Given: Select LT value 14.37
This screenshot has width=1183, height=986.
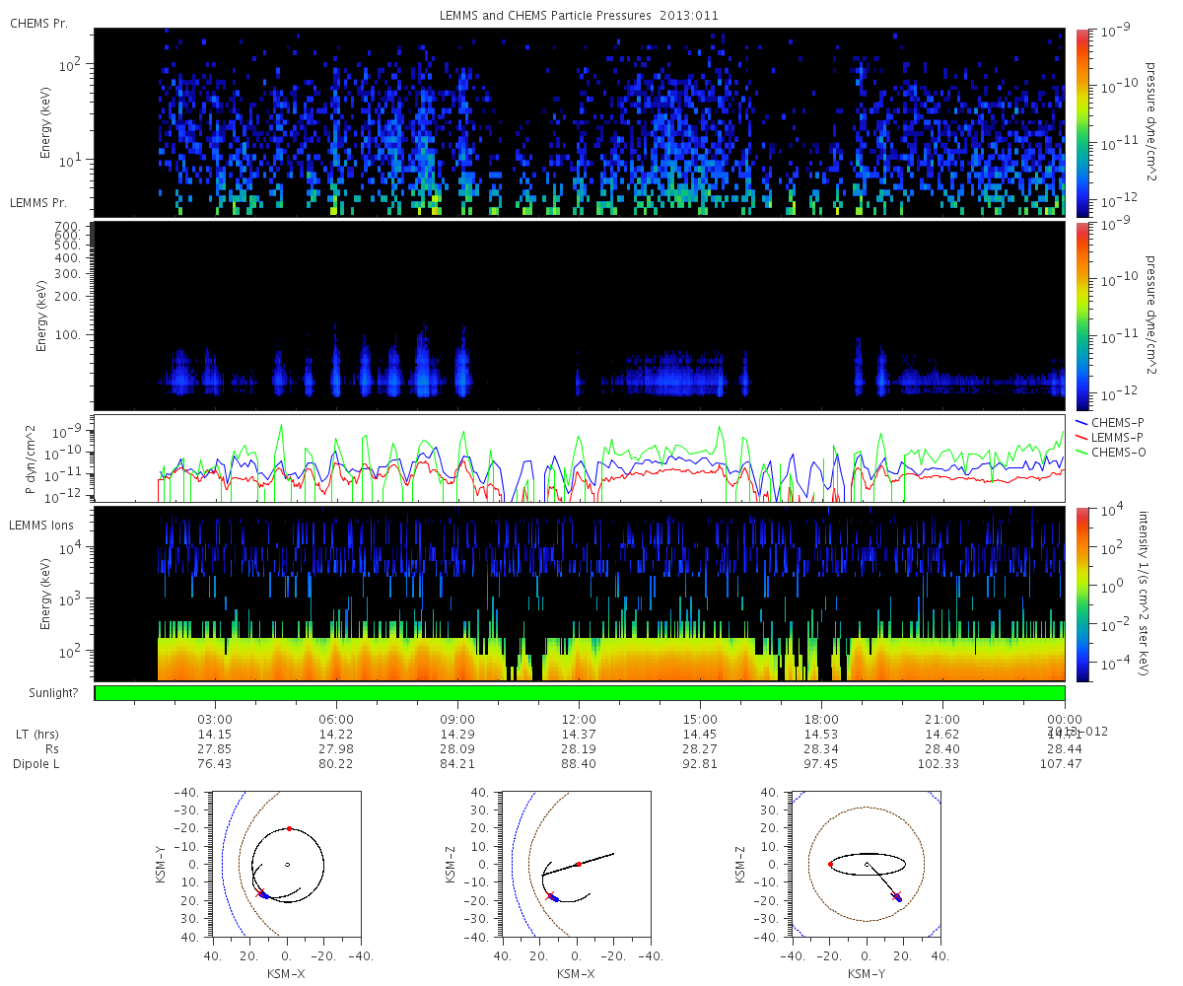Looking at the screenshot, I should tap(579, 735).
